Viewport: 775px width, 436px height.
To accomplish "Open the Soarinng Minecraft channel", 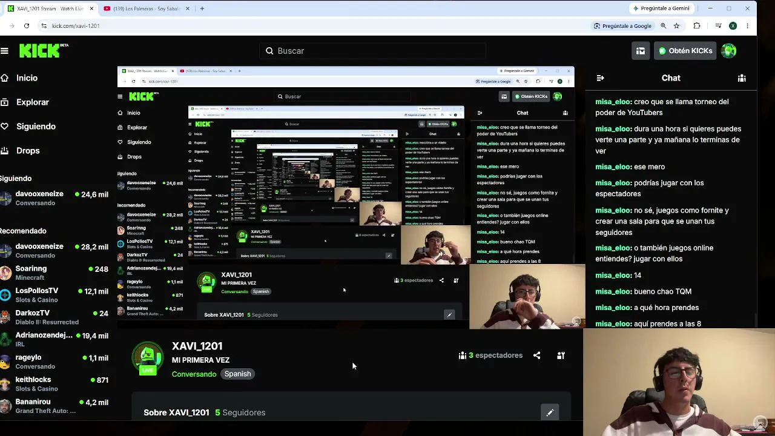I will point(54,272).
